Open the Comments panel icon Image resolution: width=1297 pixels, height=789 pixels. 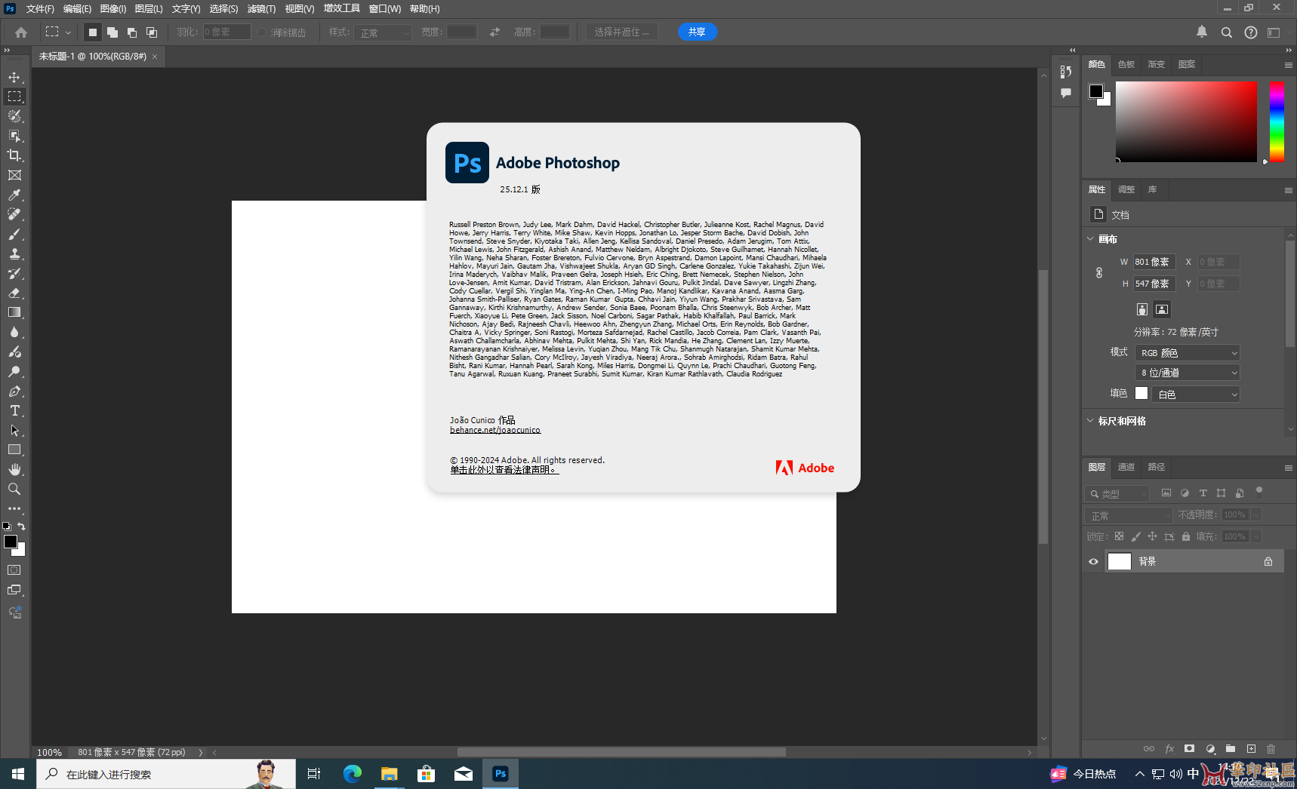coord(1066,93)
